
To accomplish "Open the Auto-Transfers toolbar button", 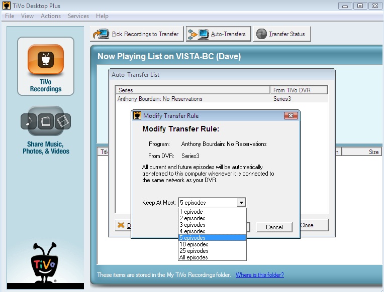I will point(219,34).
